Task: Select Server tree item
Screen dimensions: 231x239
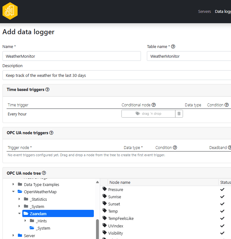Action: click(x=30, y=236)
